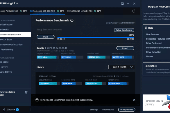Click the Update link at bottom left
This screenshot has height=113, width=170.
click(x=11, y=110)
